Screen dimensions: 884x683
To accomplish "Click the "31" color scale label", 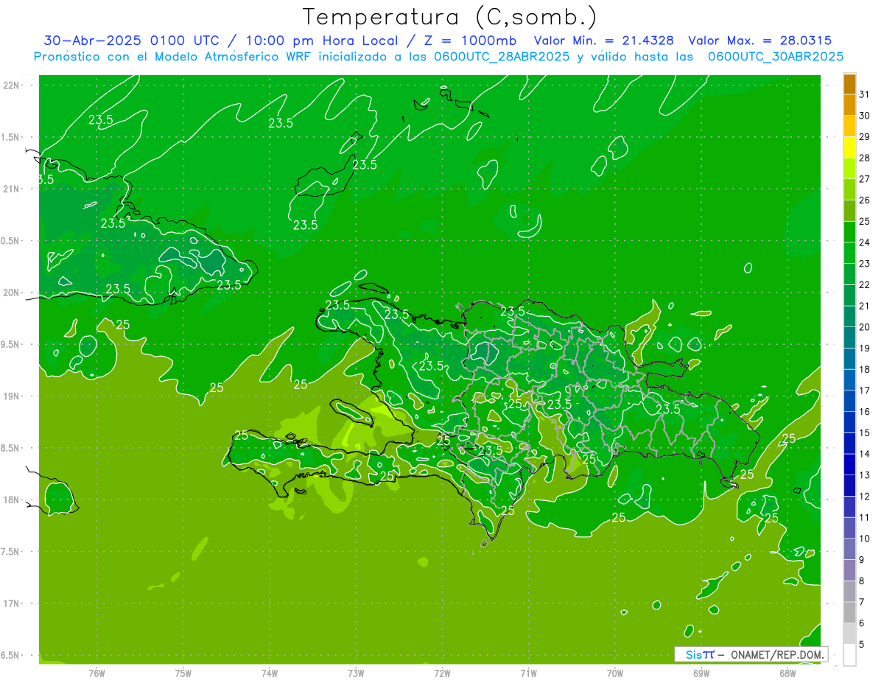I will (x=865, y=94).
